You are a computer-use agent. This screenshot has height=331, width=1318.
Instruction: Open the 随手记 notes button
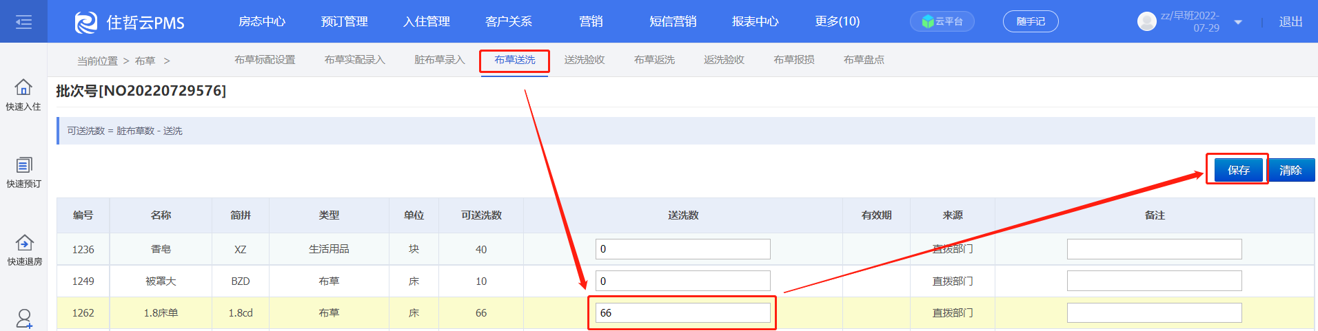(x=1031, y=22)
